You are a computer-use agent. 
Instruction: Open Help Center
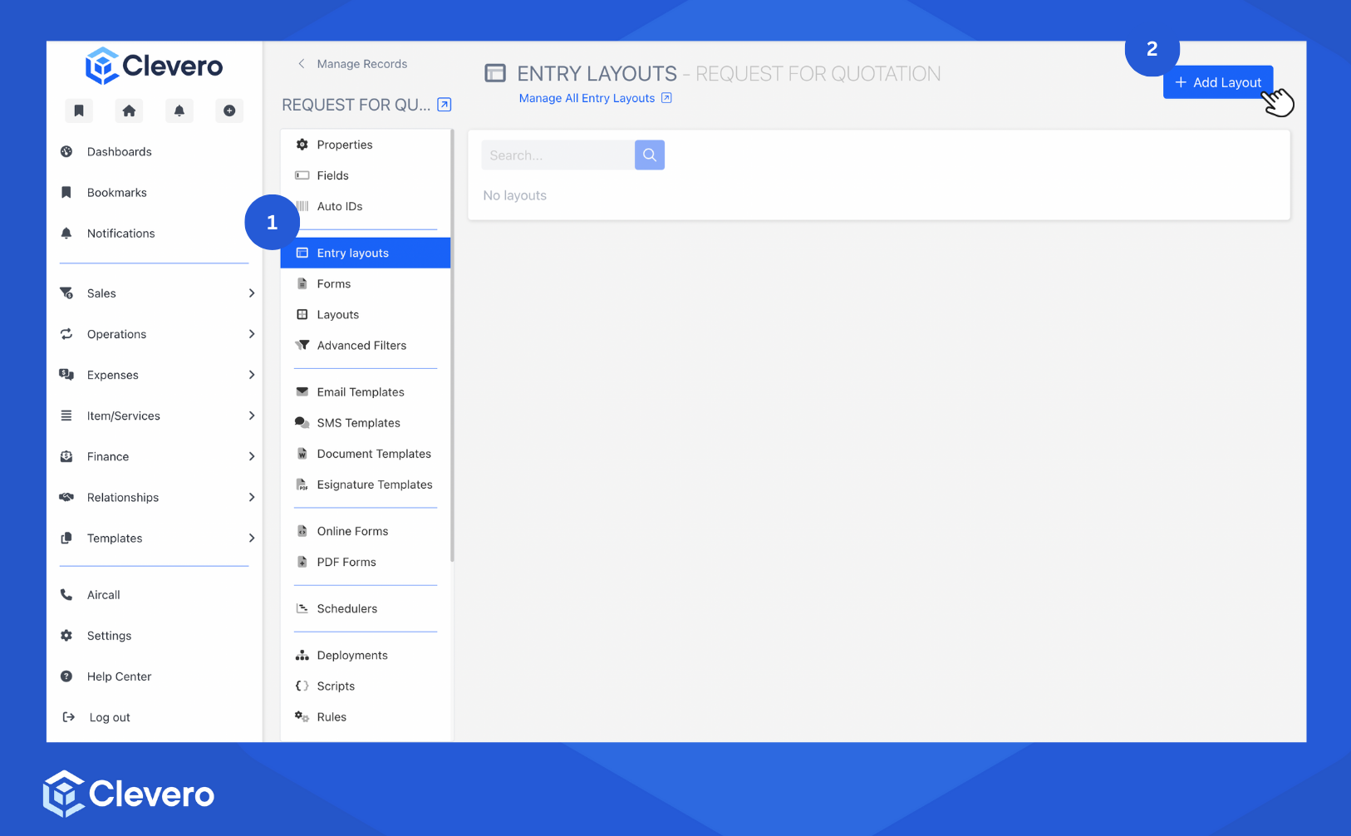click(x=106, y=676)
